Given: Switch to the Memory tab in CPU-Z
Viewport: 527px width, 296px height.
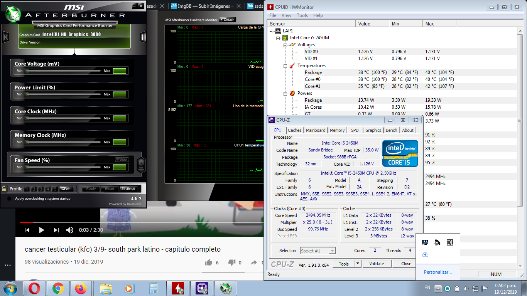Looking at the screenshot, I should [x=337, y=130].
